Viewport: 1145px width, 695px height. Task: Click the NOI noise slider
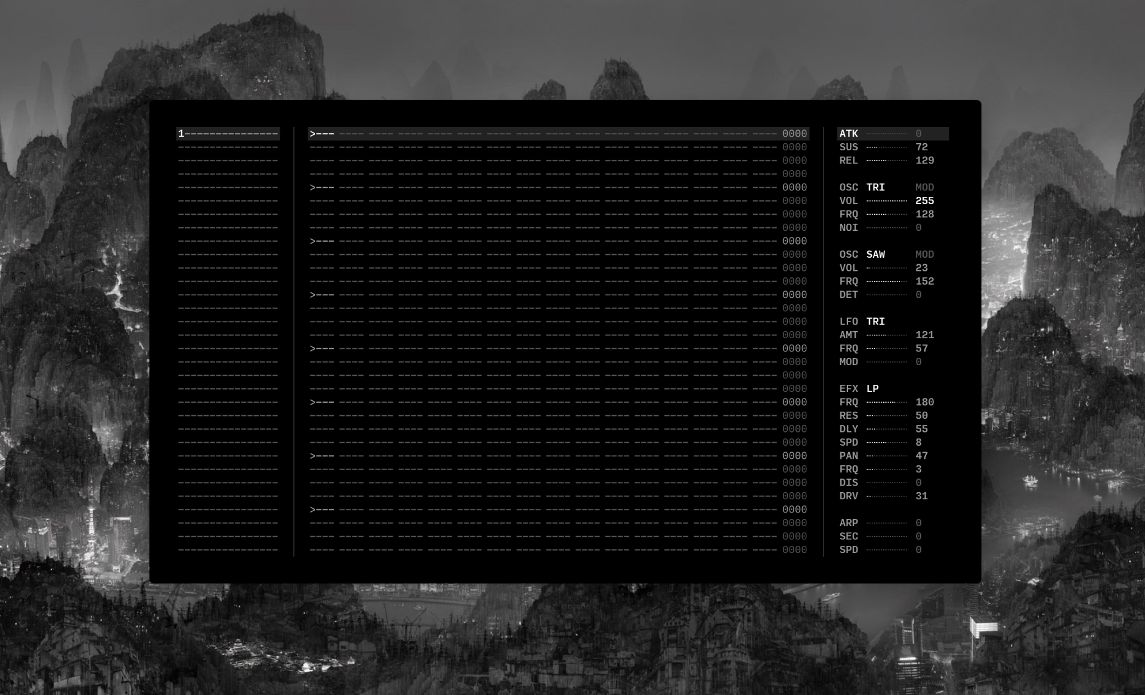point(887,228)
